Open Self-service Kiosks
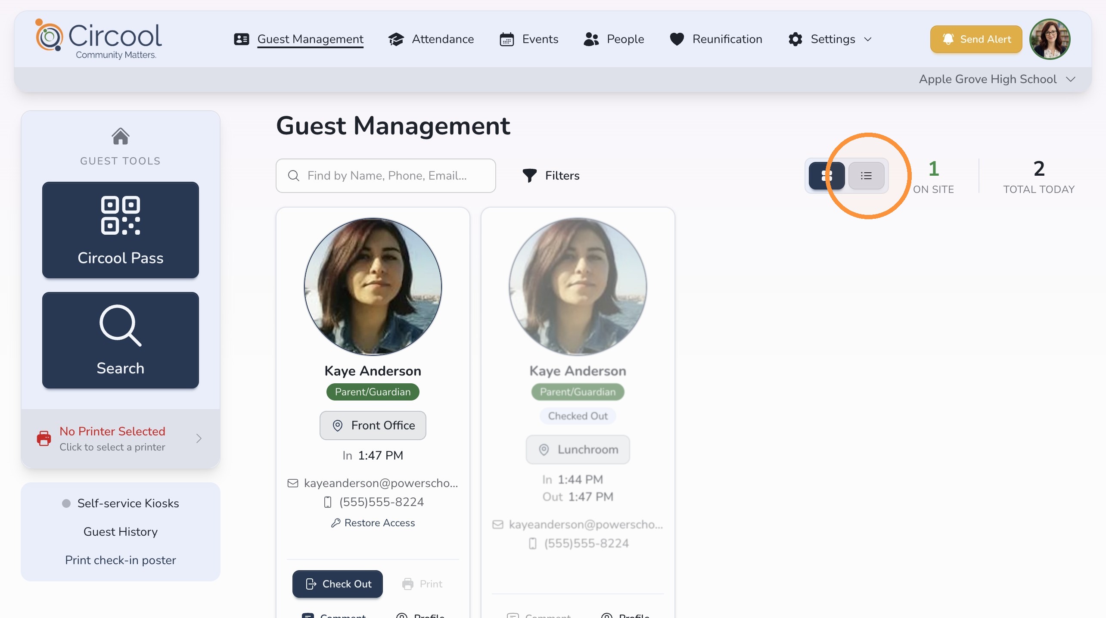The width and height of the screenshot is (1106, 618). (x=128, y=503)
